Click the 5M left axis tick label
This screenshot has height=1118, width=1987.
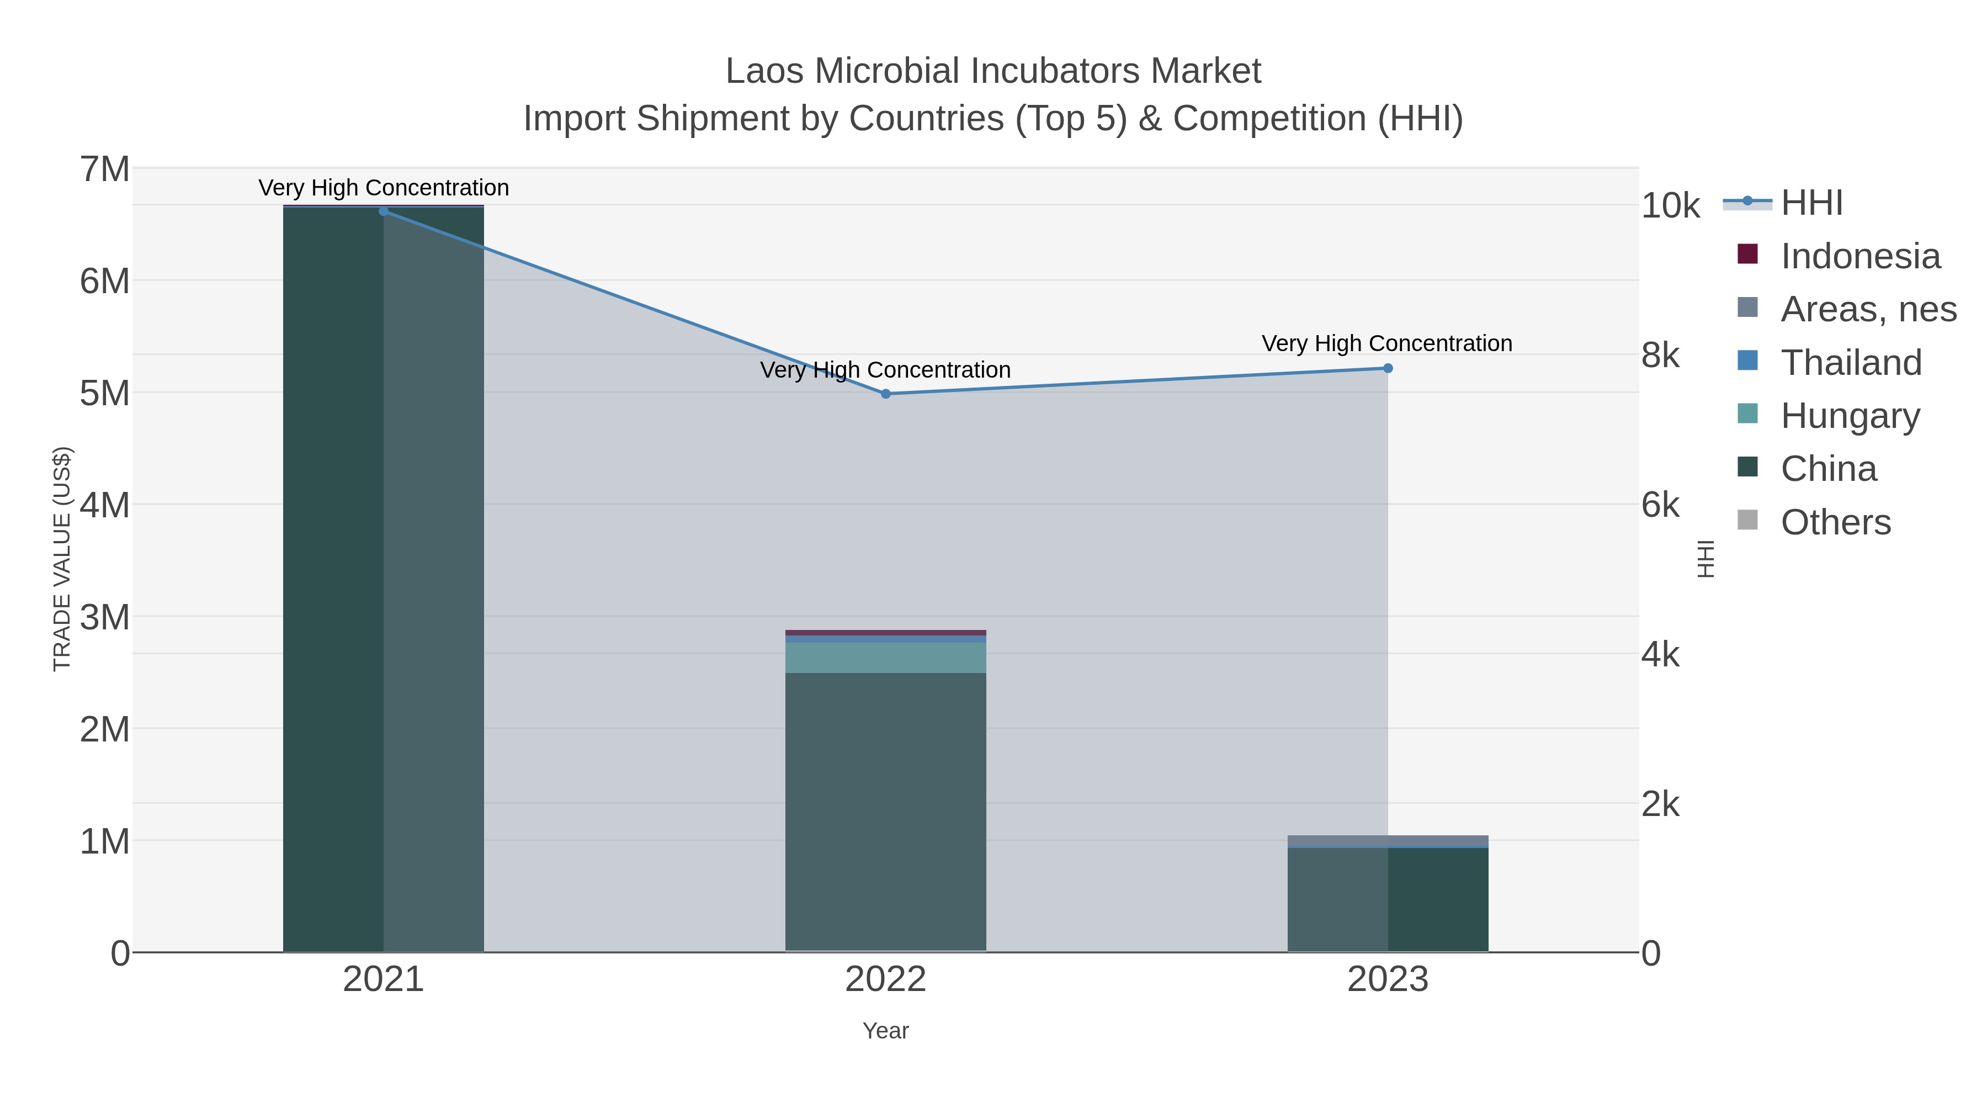[105, 393]
